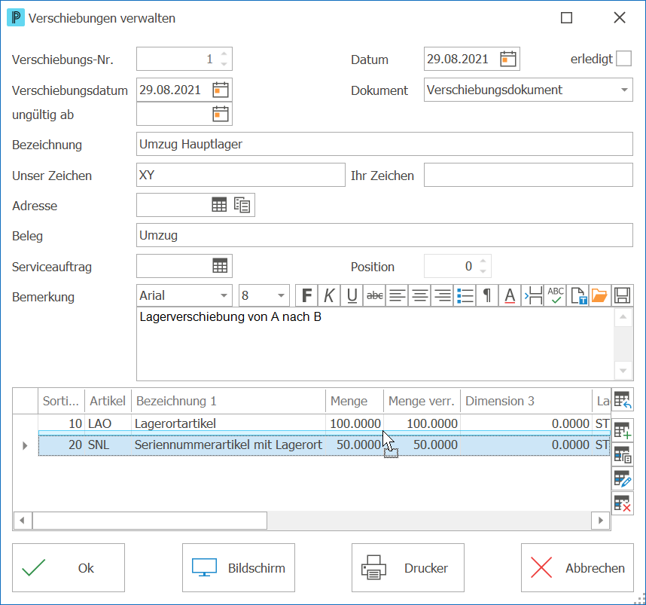This screenshot has width=646, height=605.
Task: Click the horizontal scrollbar right arrow
Action: 601,521
